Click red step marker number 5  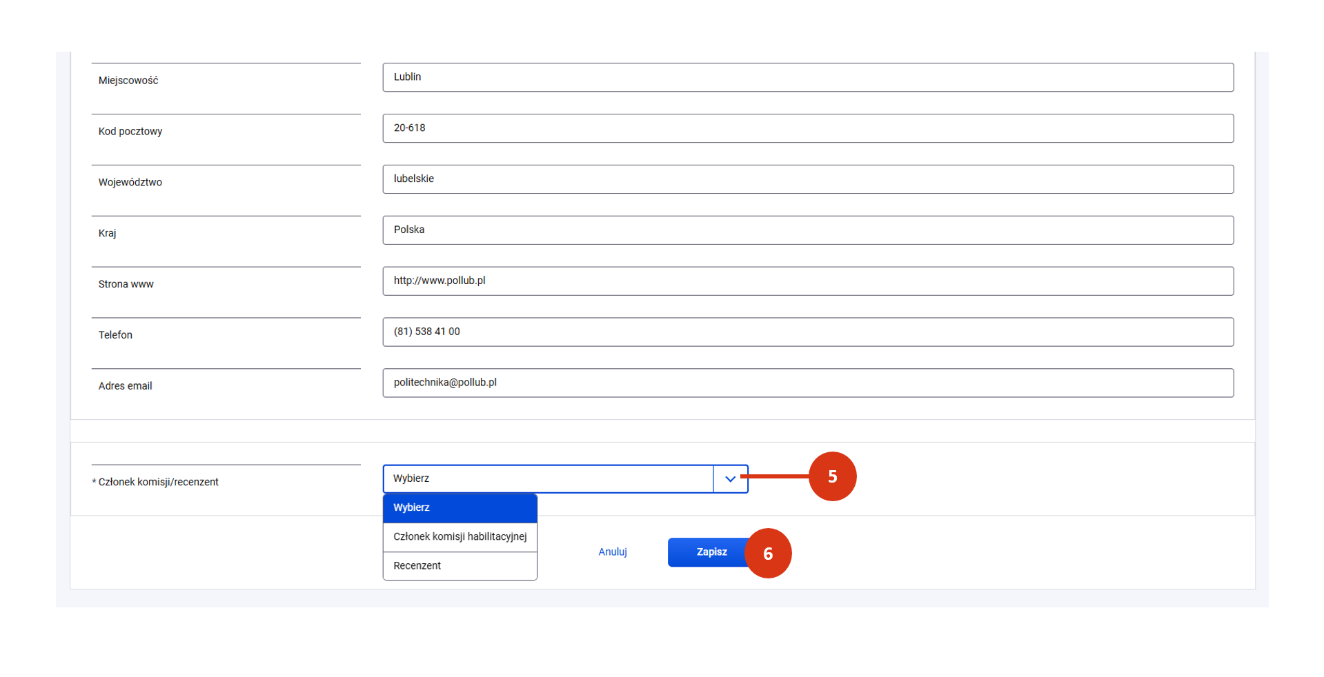[832, 476]
